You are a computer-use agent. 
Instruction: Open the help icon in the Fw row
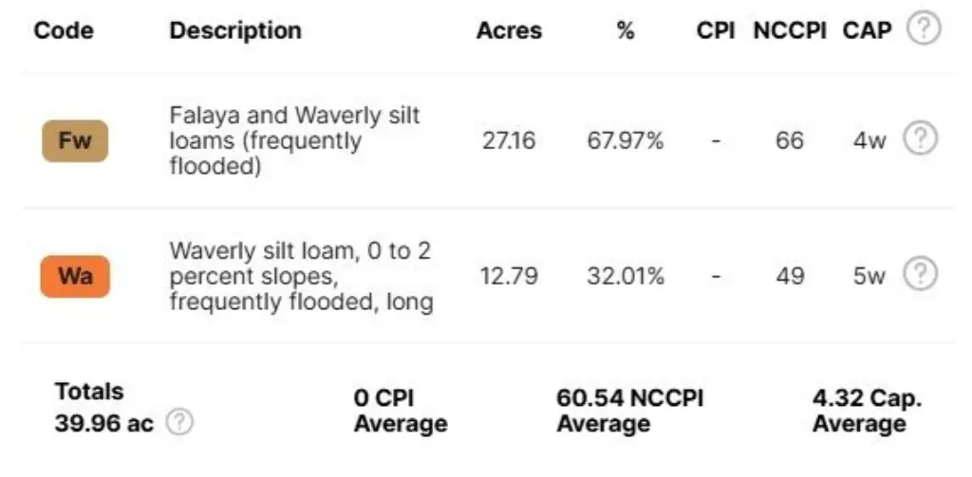pos(919,140)
